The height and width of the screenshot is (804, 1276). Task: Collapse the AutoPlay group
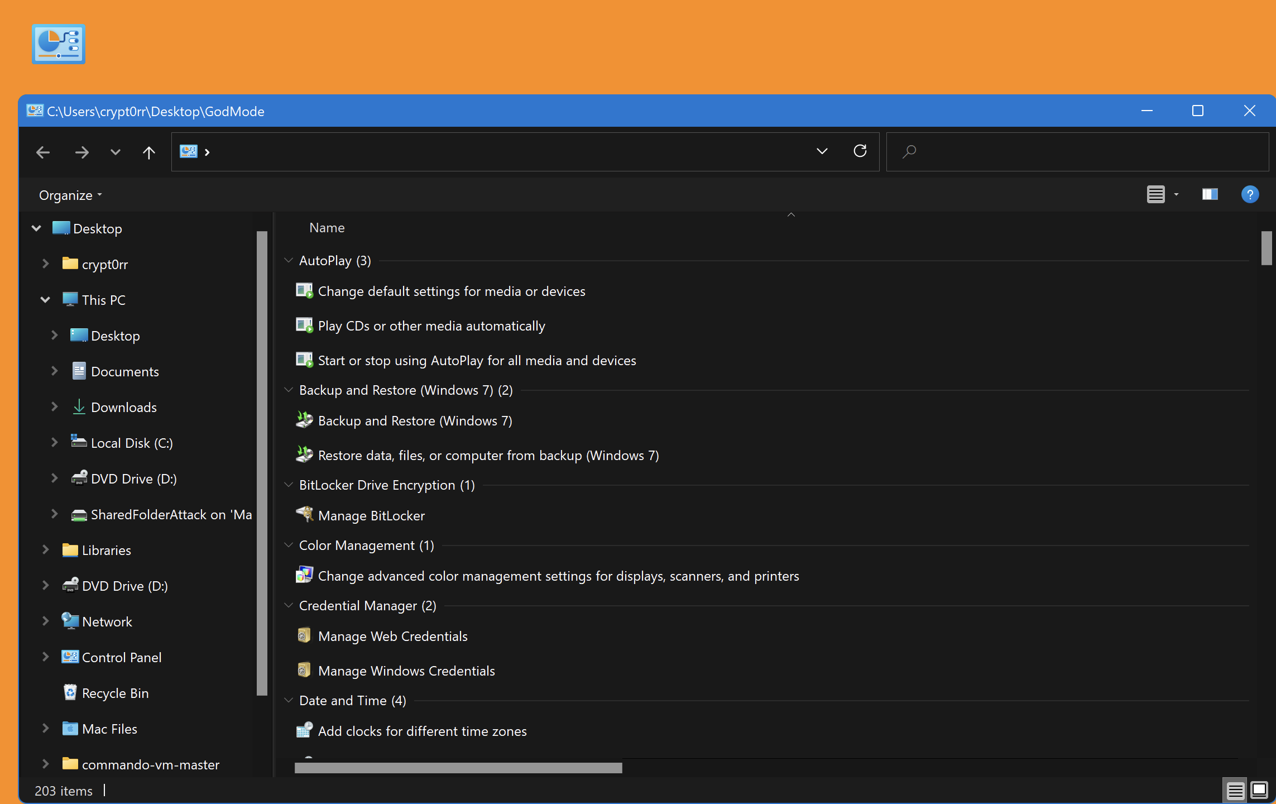[289, 260]
